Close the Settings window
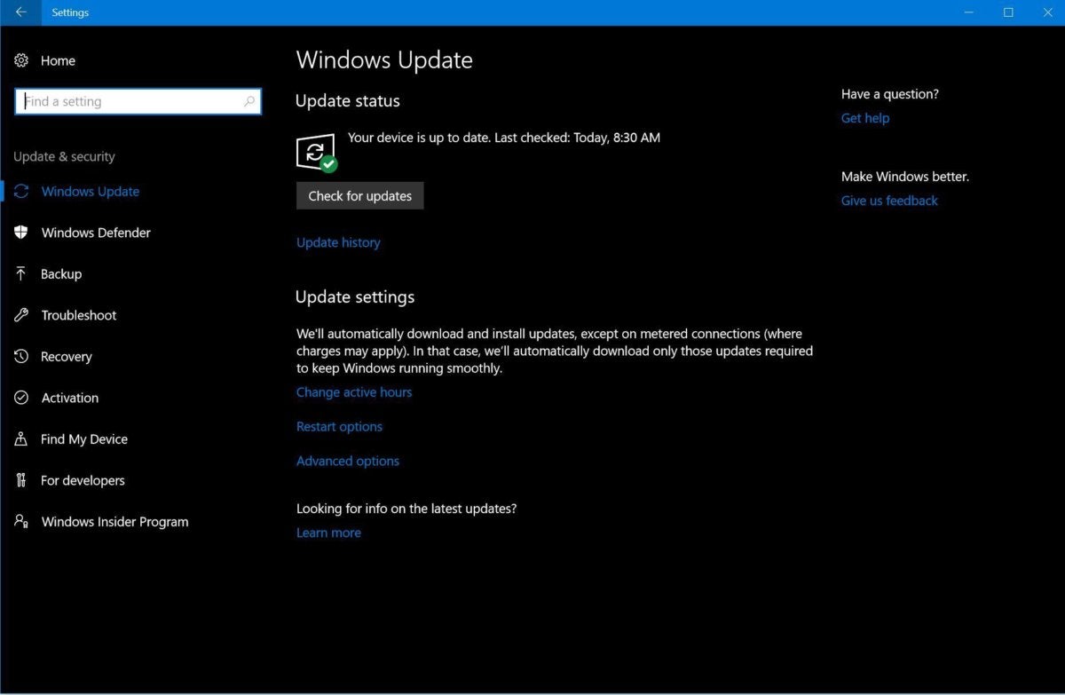Screen dimensions: 1065x695 click(x=1048, y=12)
